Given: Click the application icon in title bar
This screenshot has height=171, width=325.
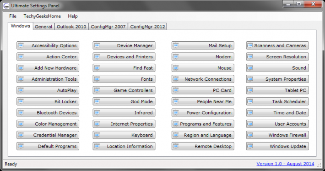Looking at the screenshot, I should pyautogui.click(x=6, y=6).
